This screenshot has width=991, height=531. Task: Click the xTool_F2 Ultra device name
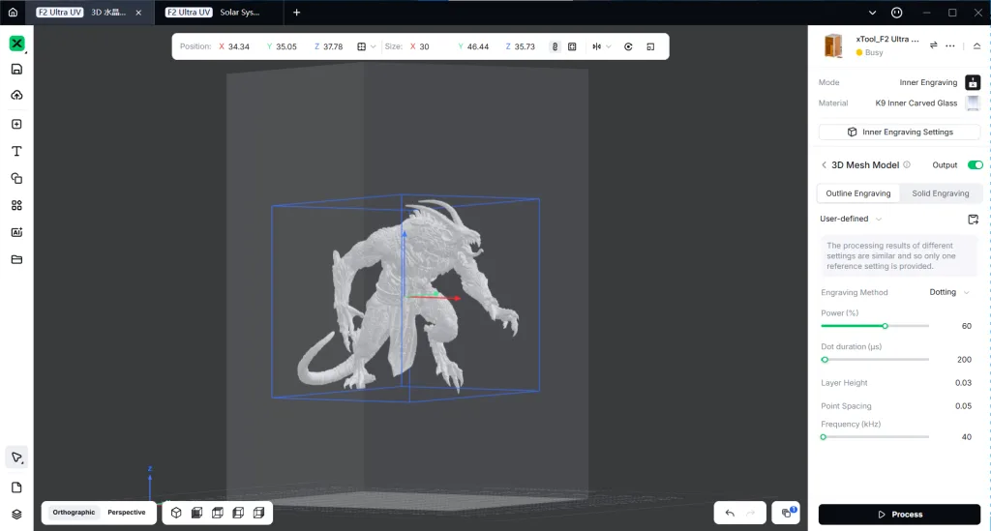click(887, 39)
